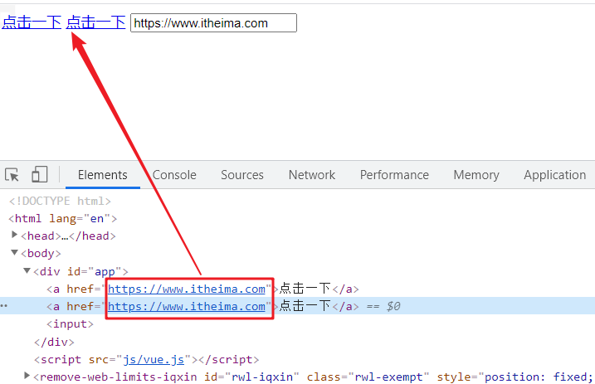Open the Network tab
This screenshot has height=384, width=595.
click(x=311, y=175)
